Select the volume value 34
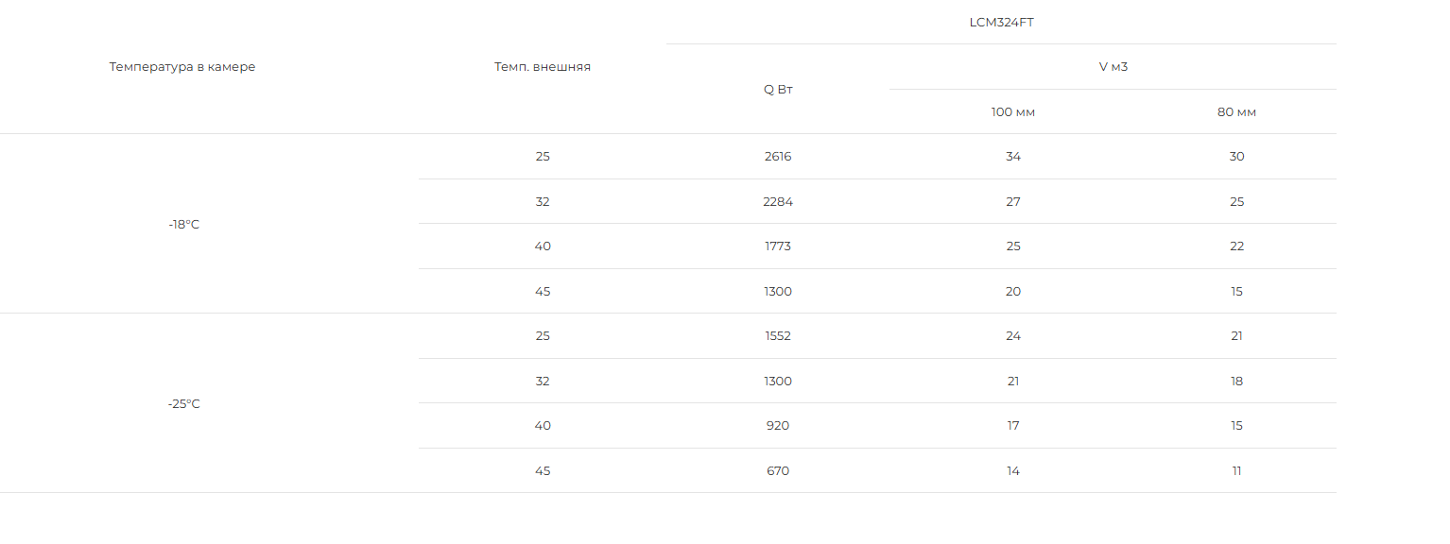Viewport: 1450px width, 544px height. pyautogui.click(x=1013, y=157)
